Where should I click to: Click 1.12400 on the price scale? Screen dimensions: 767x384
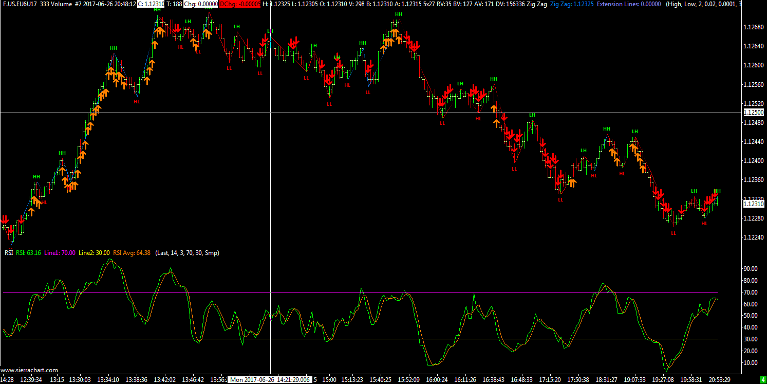click(754, 161)
